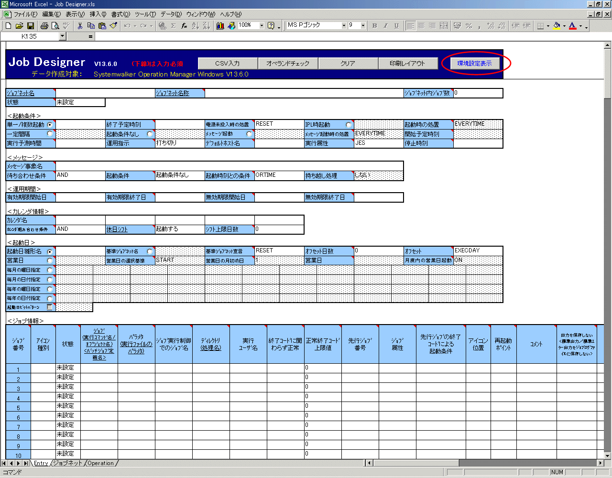Apply percent style to cells
The height and width of the screenshot is (478, 612).
[x=469, y=26]
